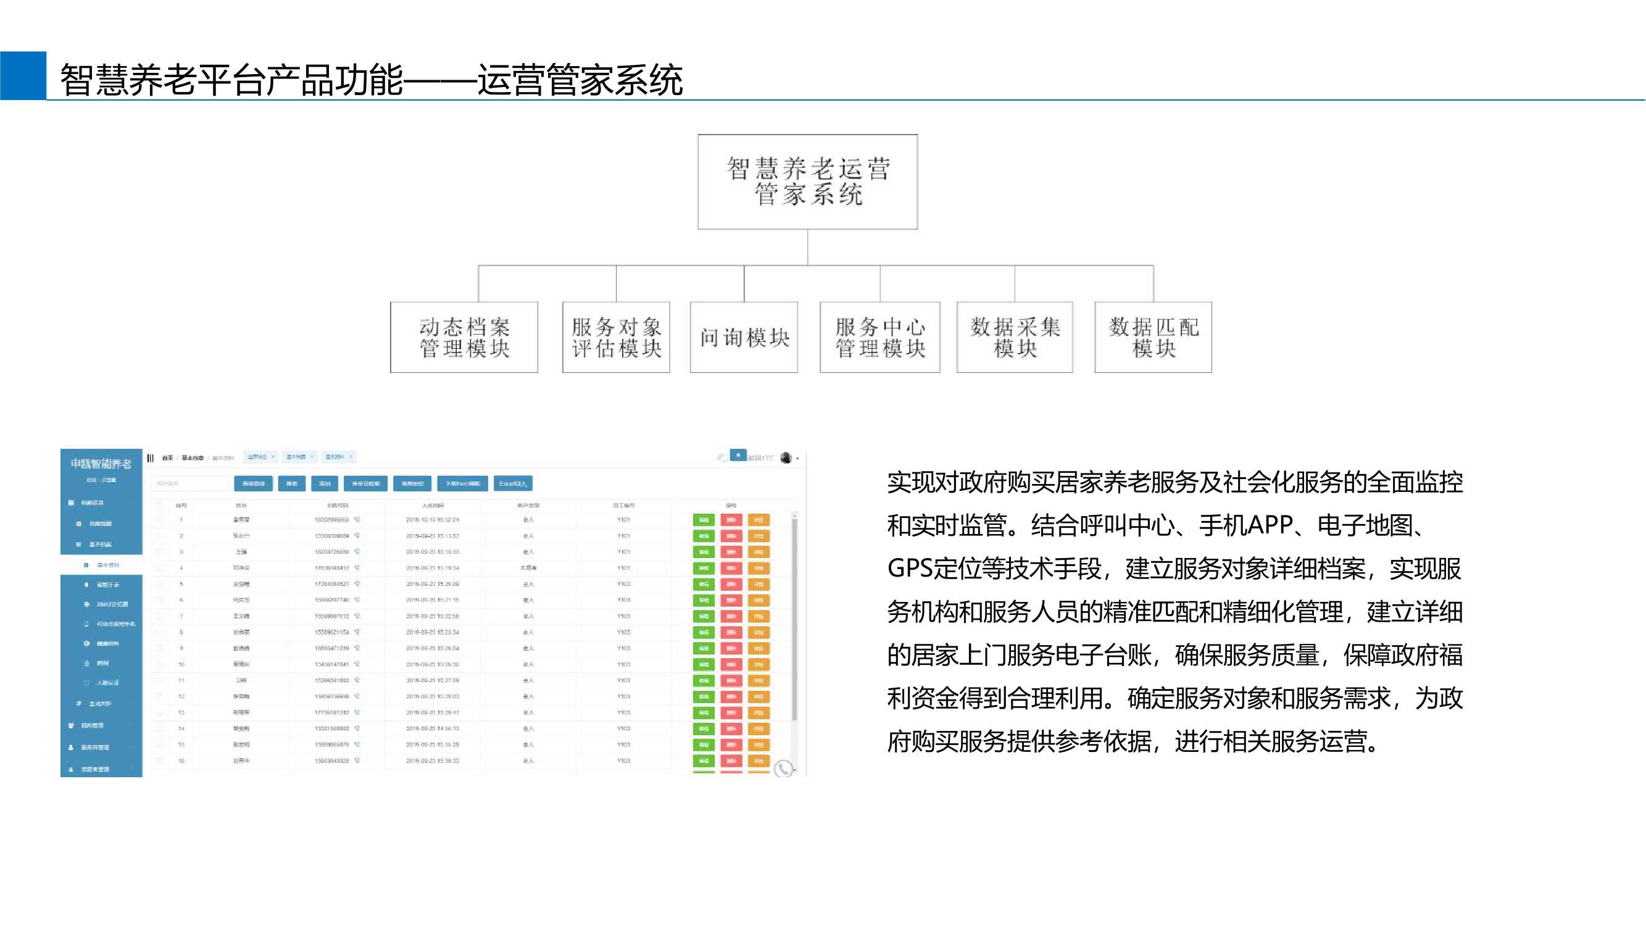Expand the 机构管理 sidebar menu
This screenshot has width=1646, height=926.
pos(93,725)
